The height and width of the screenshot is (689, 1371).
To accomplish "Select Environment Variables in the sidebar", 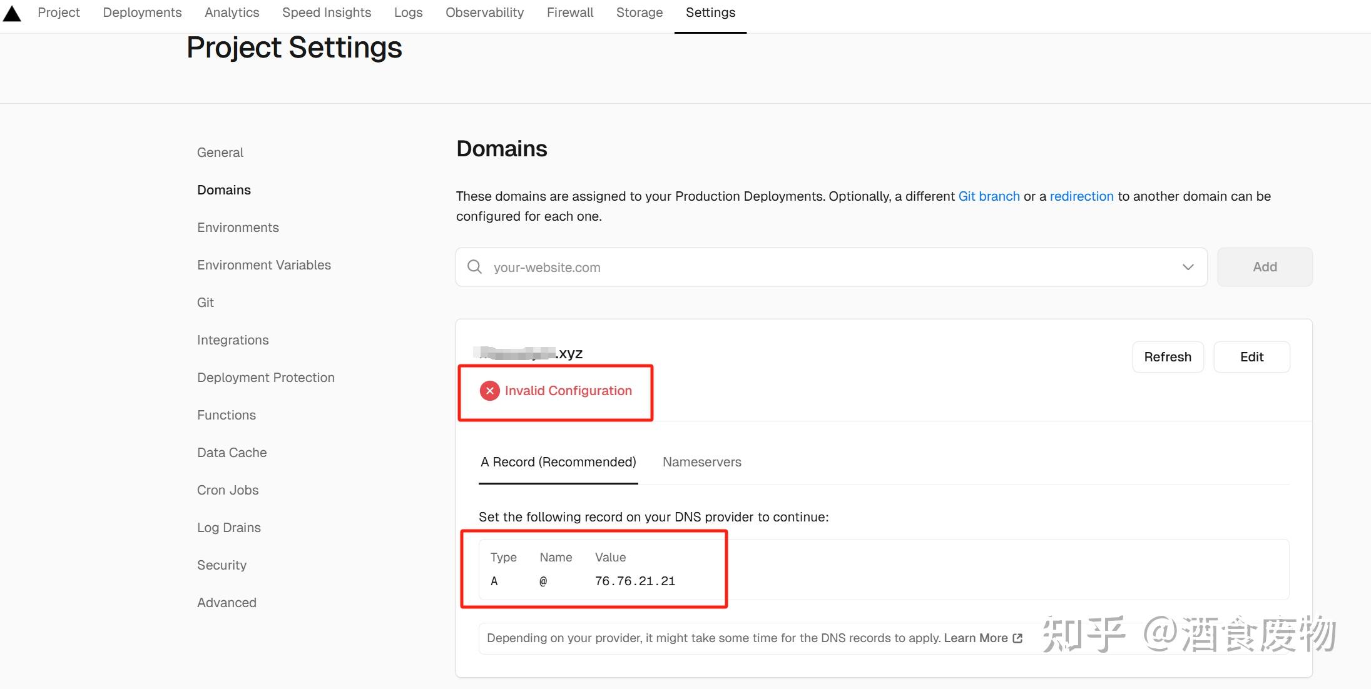I will [263, 264].
